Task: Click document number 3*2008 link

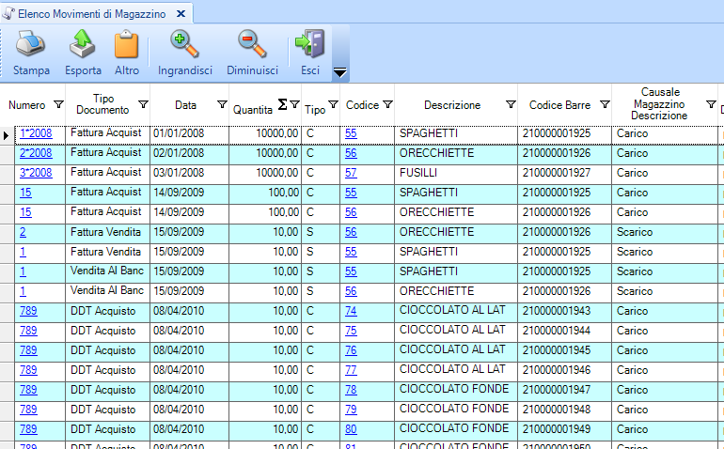Action: pyautogui.click(x=36, y=173)
